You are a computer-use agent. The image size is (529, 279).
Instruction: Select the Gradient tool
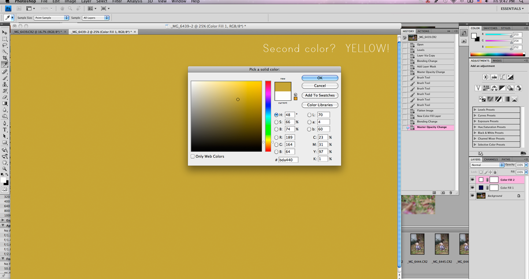[x=5, y=103]
